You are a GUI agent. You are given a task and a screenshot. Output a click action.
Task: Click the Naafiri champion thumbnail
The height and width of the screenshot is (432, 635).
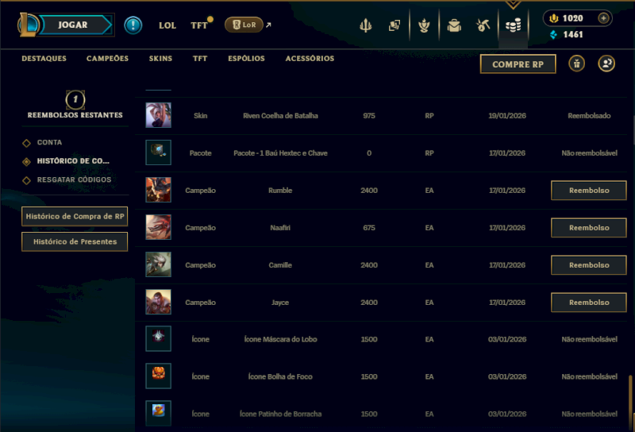point(158,227)
